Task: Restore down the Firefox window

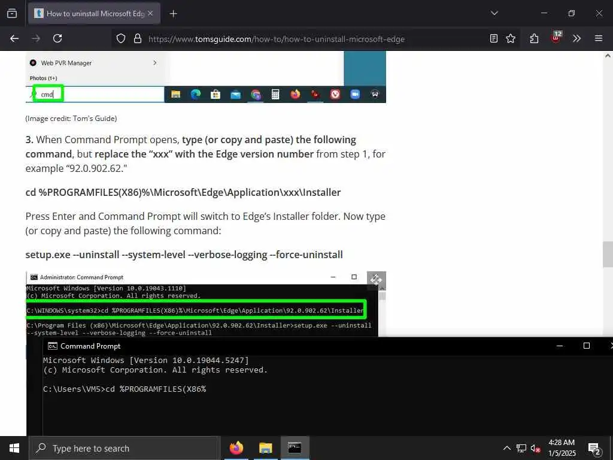Action: pos(572,13)
